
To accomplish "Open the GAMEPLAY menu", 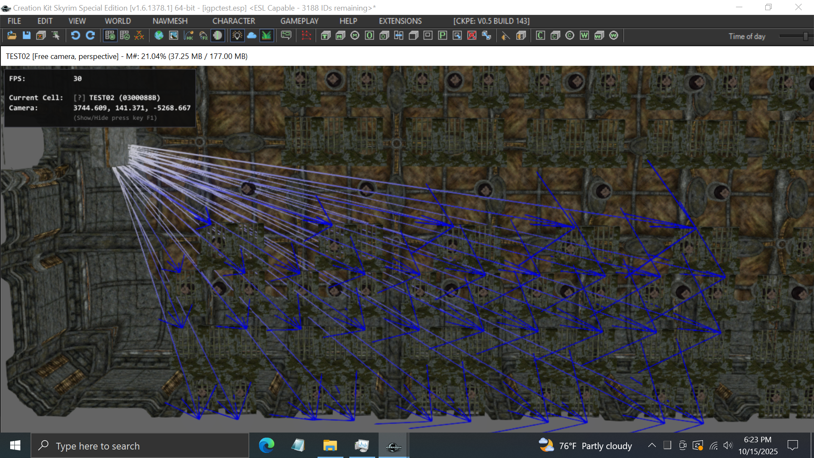I will (299, 21).
